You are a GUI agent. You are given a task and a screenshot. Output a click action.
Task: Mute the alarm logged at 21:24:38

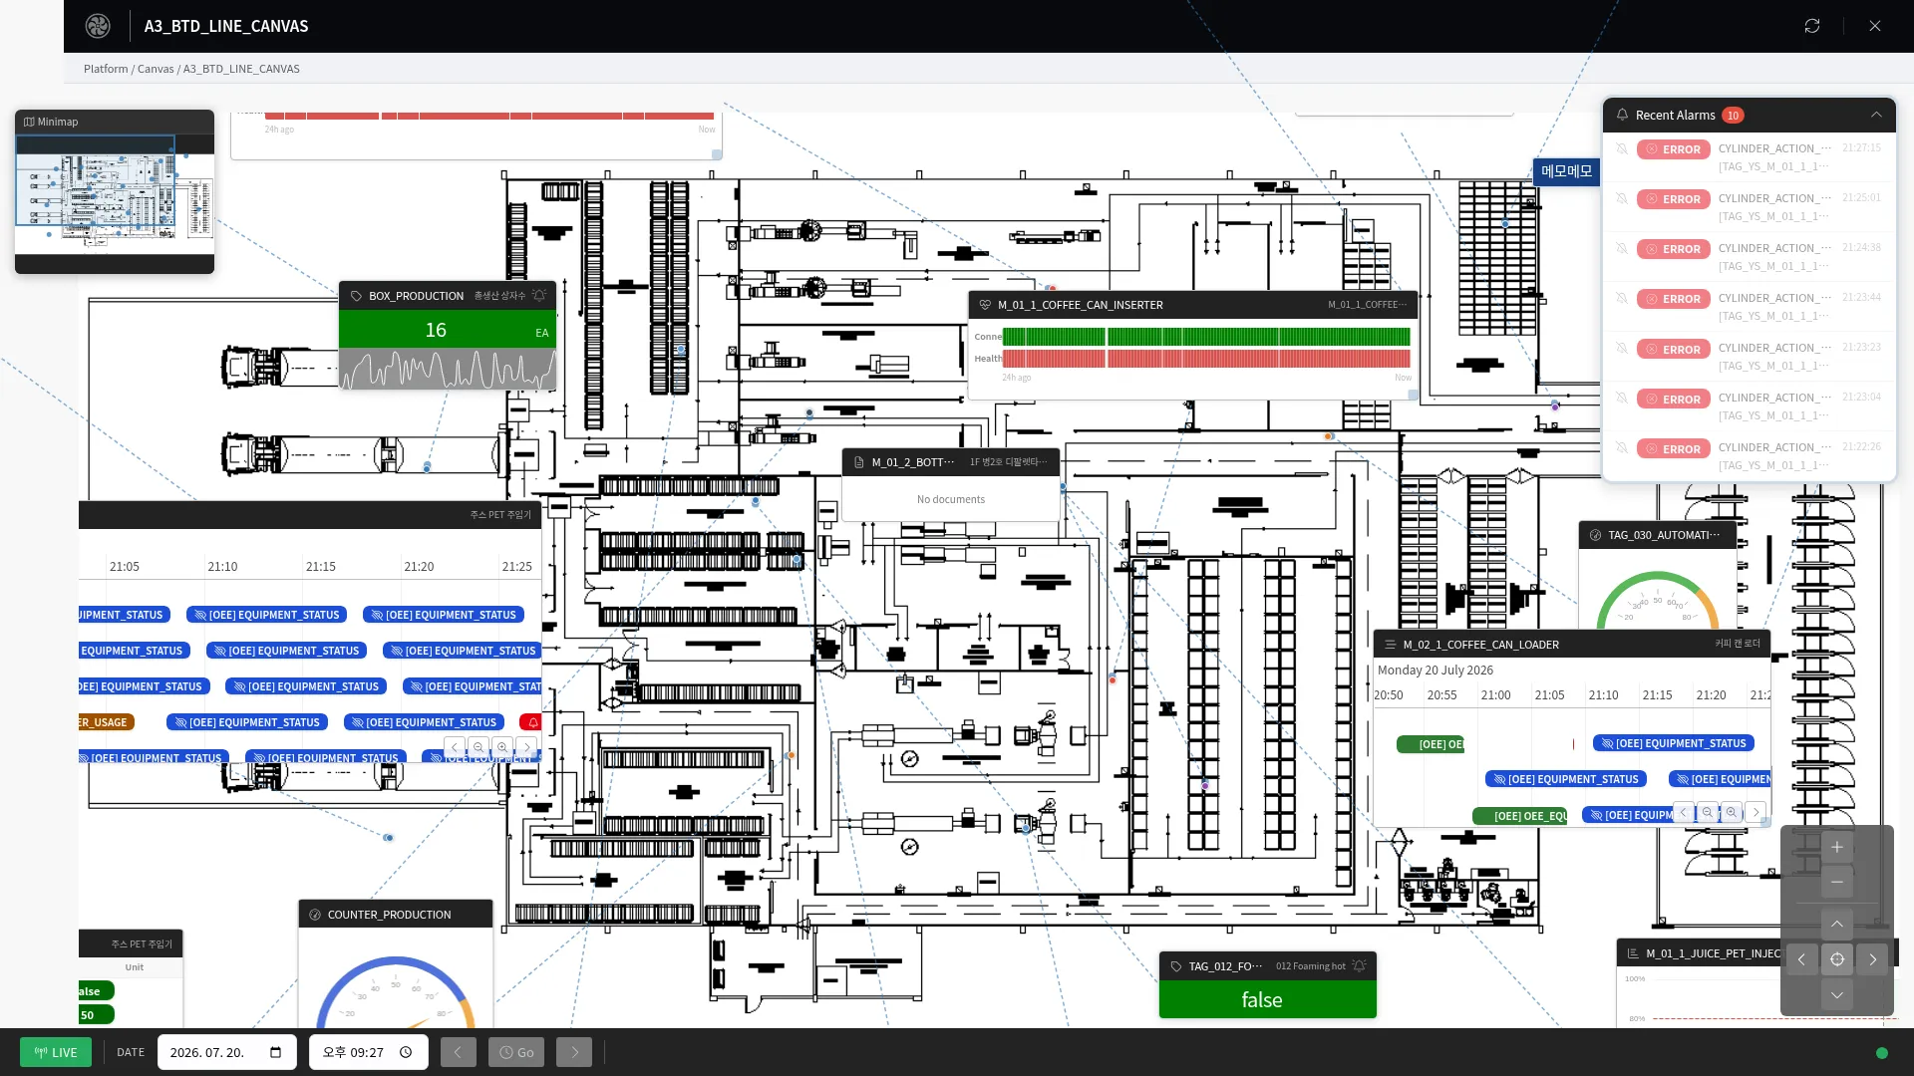coord(1622,249)
